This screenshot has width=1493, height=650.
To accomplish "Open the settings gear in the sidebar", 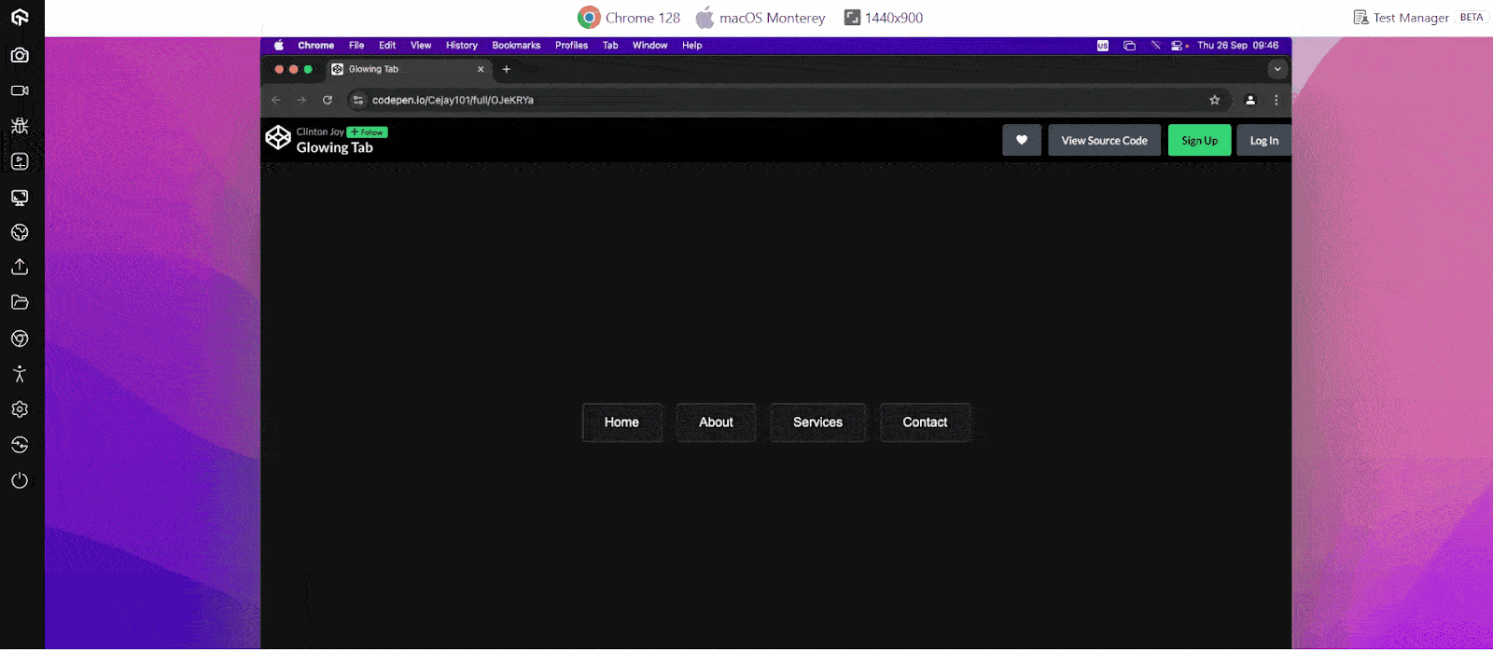I will pos(20,409).
